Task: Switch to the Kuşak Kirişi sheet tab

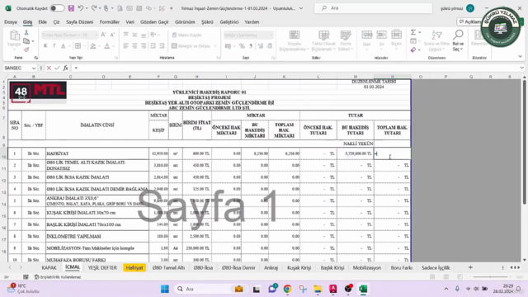Action: (299, 267)
